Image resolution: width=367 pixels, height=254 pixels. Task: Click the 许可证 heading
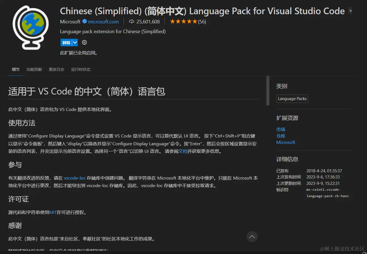coord(18,199)
